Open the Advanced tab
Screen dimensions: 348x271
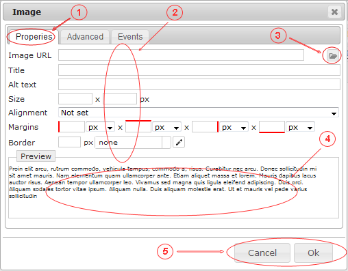pos(85,37)
